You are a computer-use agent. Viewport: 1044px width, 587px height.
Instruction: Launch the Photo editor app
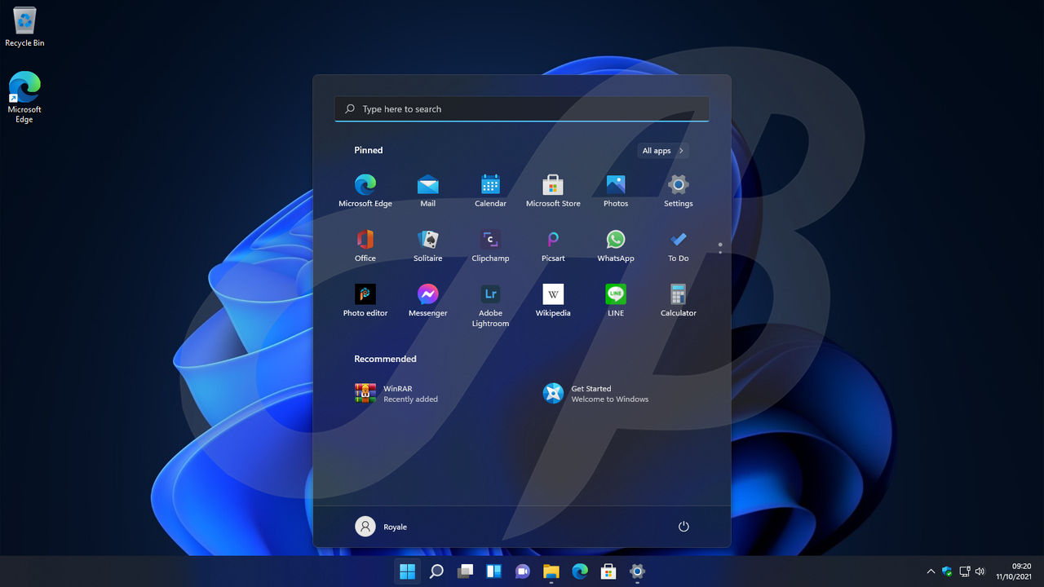click(x=365, y=300)
